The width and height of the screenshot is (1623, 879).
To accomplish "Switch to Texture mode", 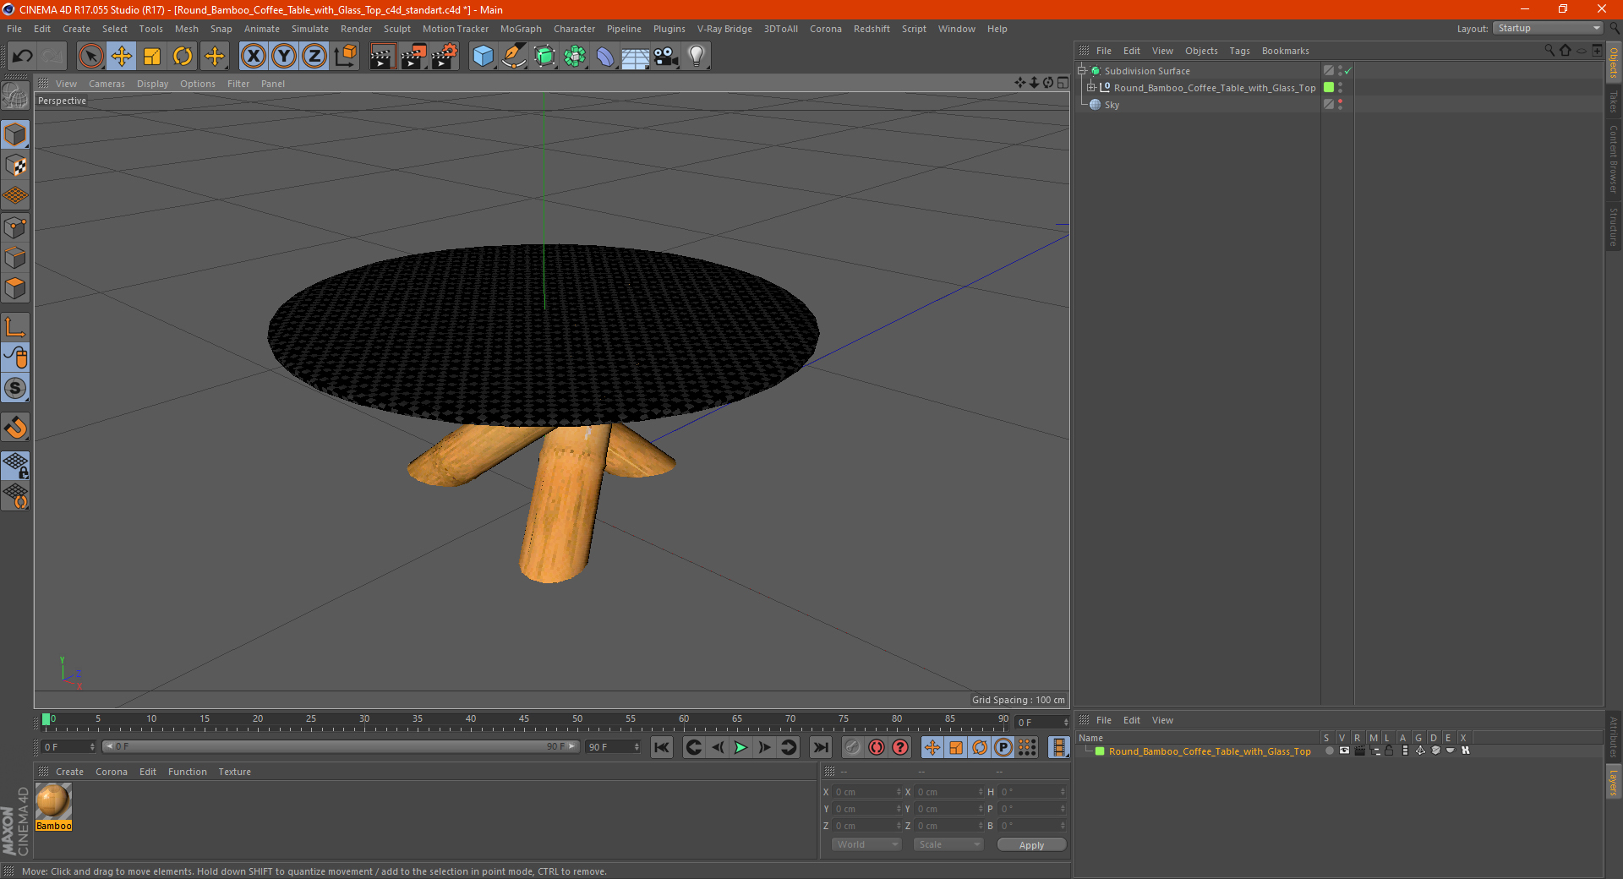I will [x=15, y=166].
